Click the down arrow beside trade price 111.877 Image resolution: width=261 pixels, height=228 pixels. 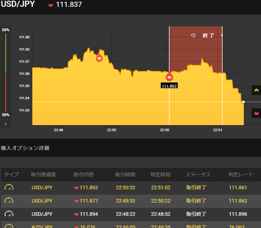(x=76, y=201)
